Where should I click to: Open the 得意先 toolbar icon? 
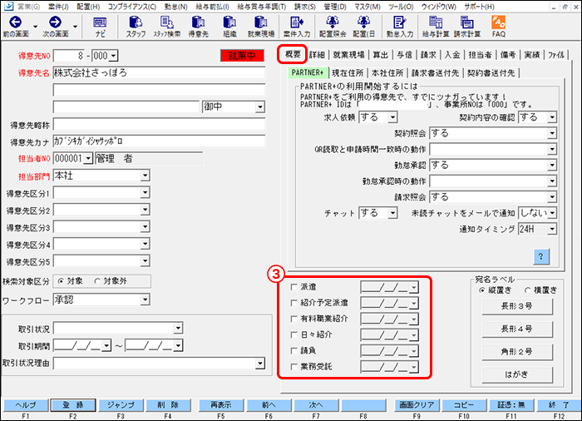pyautogui.click(x=199, y=27)
